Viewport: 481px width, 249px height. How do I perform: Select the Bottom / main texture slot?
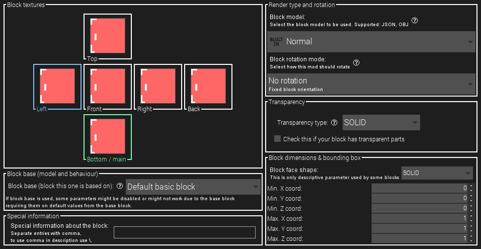coord(108,136)
